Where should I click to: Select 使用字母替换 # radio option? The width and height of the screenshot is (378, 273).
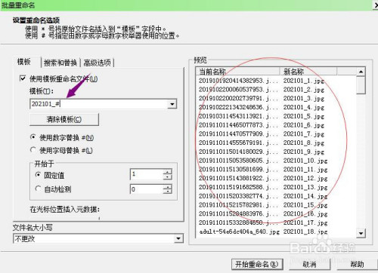point(33,150)
